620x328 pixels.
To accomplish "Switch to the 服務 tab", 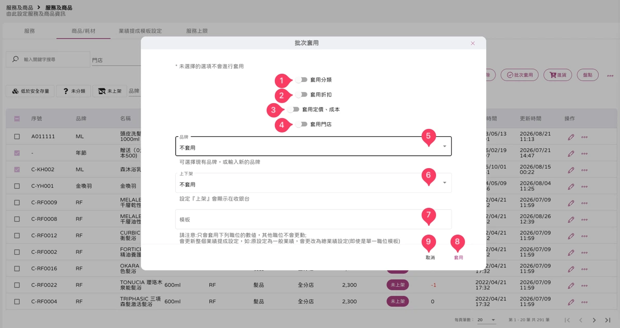I will [29, 31].
